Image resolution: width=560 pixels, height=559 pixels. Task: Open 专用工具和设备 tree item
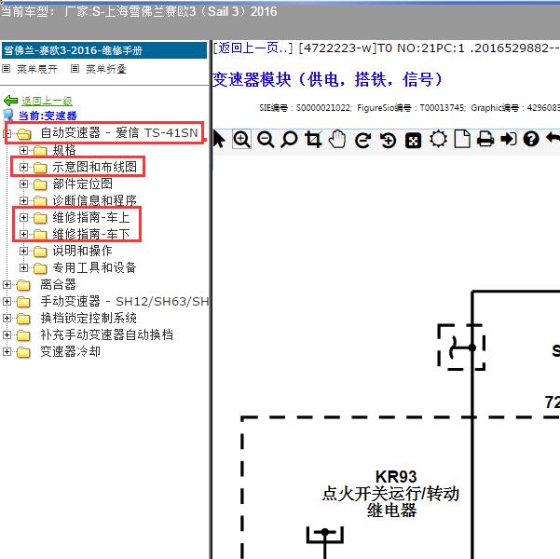[x=95, y=267]
